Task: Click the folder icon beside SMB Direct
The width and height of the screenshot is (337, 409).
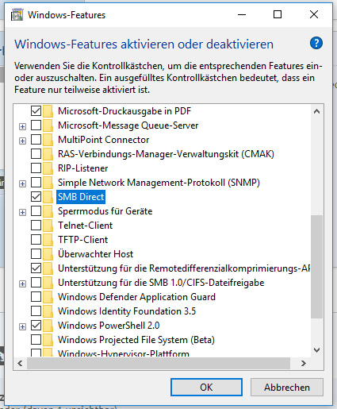Action: click(x=48, y=197)
